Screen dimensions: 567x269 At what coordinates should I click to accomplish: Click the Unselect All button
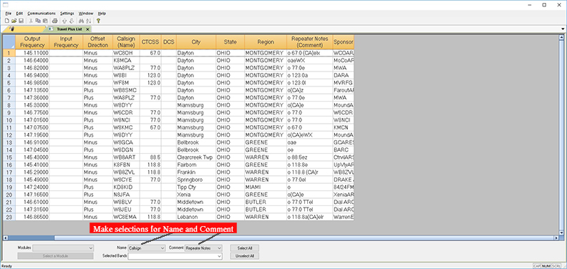[244, 256]
